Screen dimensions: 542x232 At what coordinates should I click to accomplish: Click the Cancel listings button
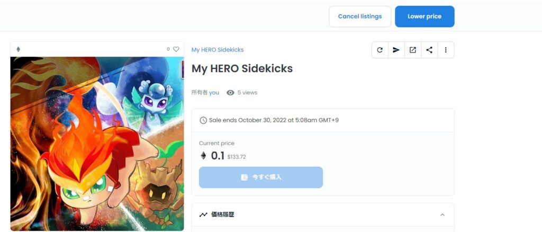(360, 16)
